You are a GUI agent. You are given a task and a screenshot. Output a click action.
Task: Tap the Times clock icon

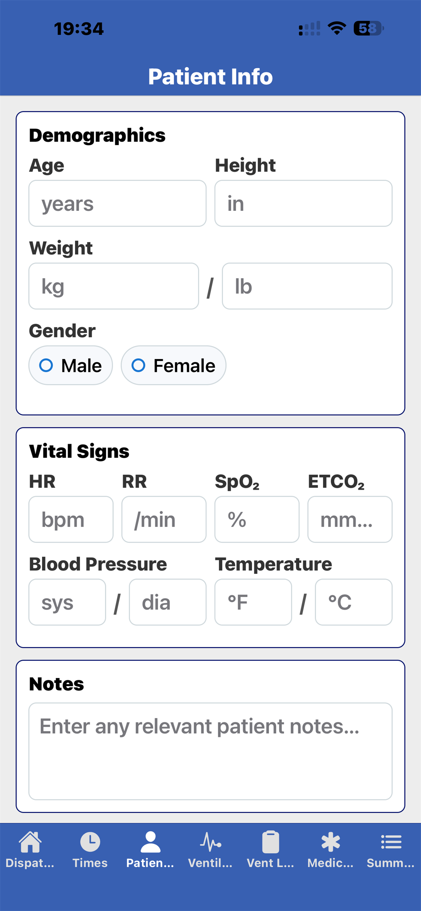point(90,842)
